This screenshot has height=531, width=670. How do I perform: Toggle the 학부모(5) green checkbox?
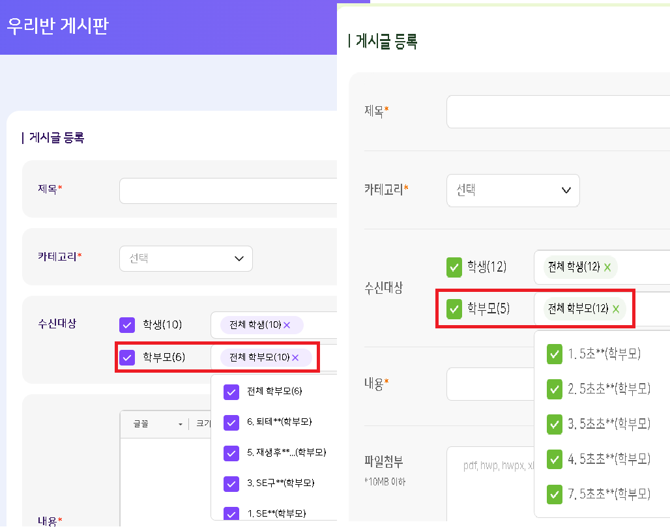point(454,309)
